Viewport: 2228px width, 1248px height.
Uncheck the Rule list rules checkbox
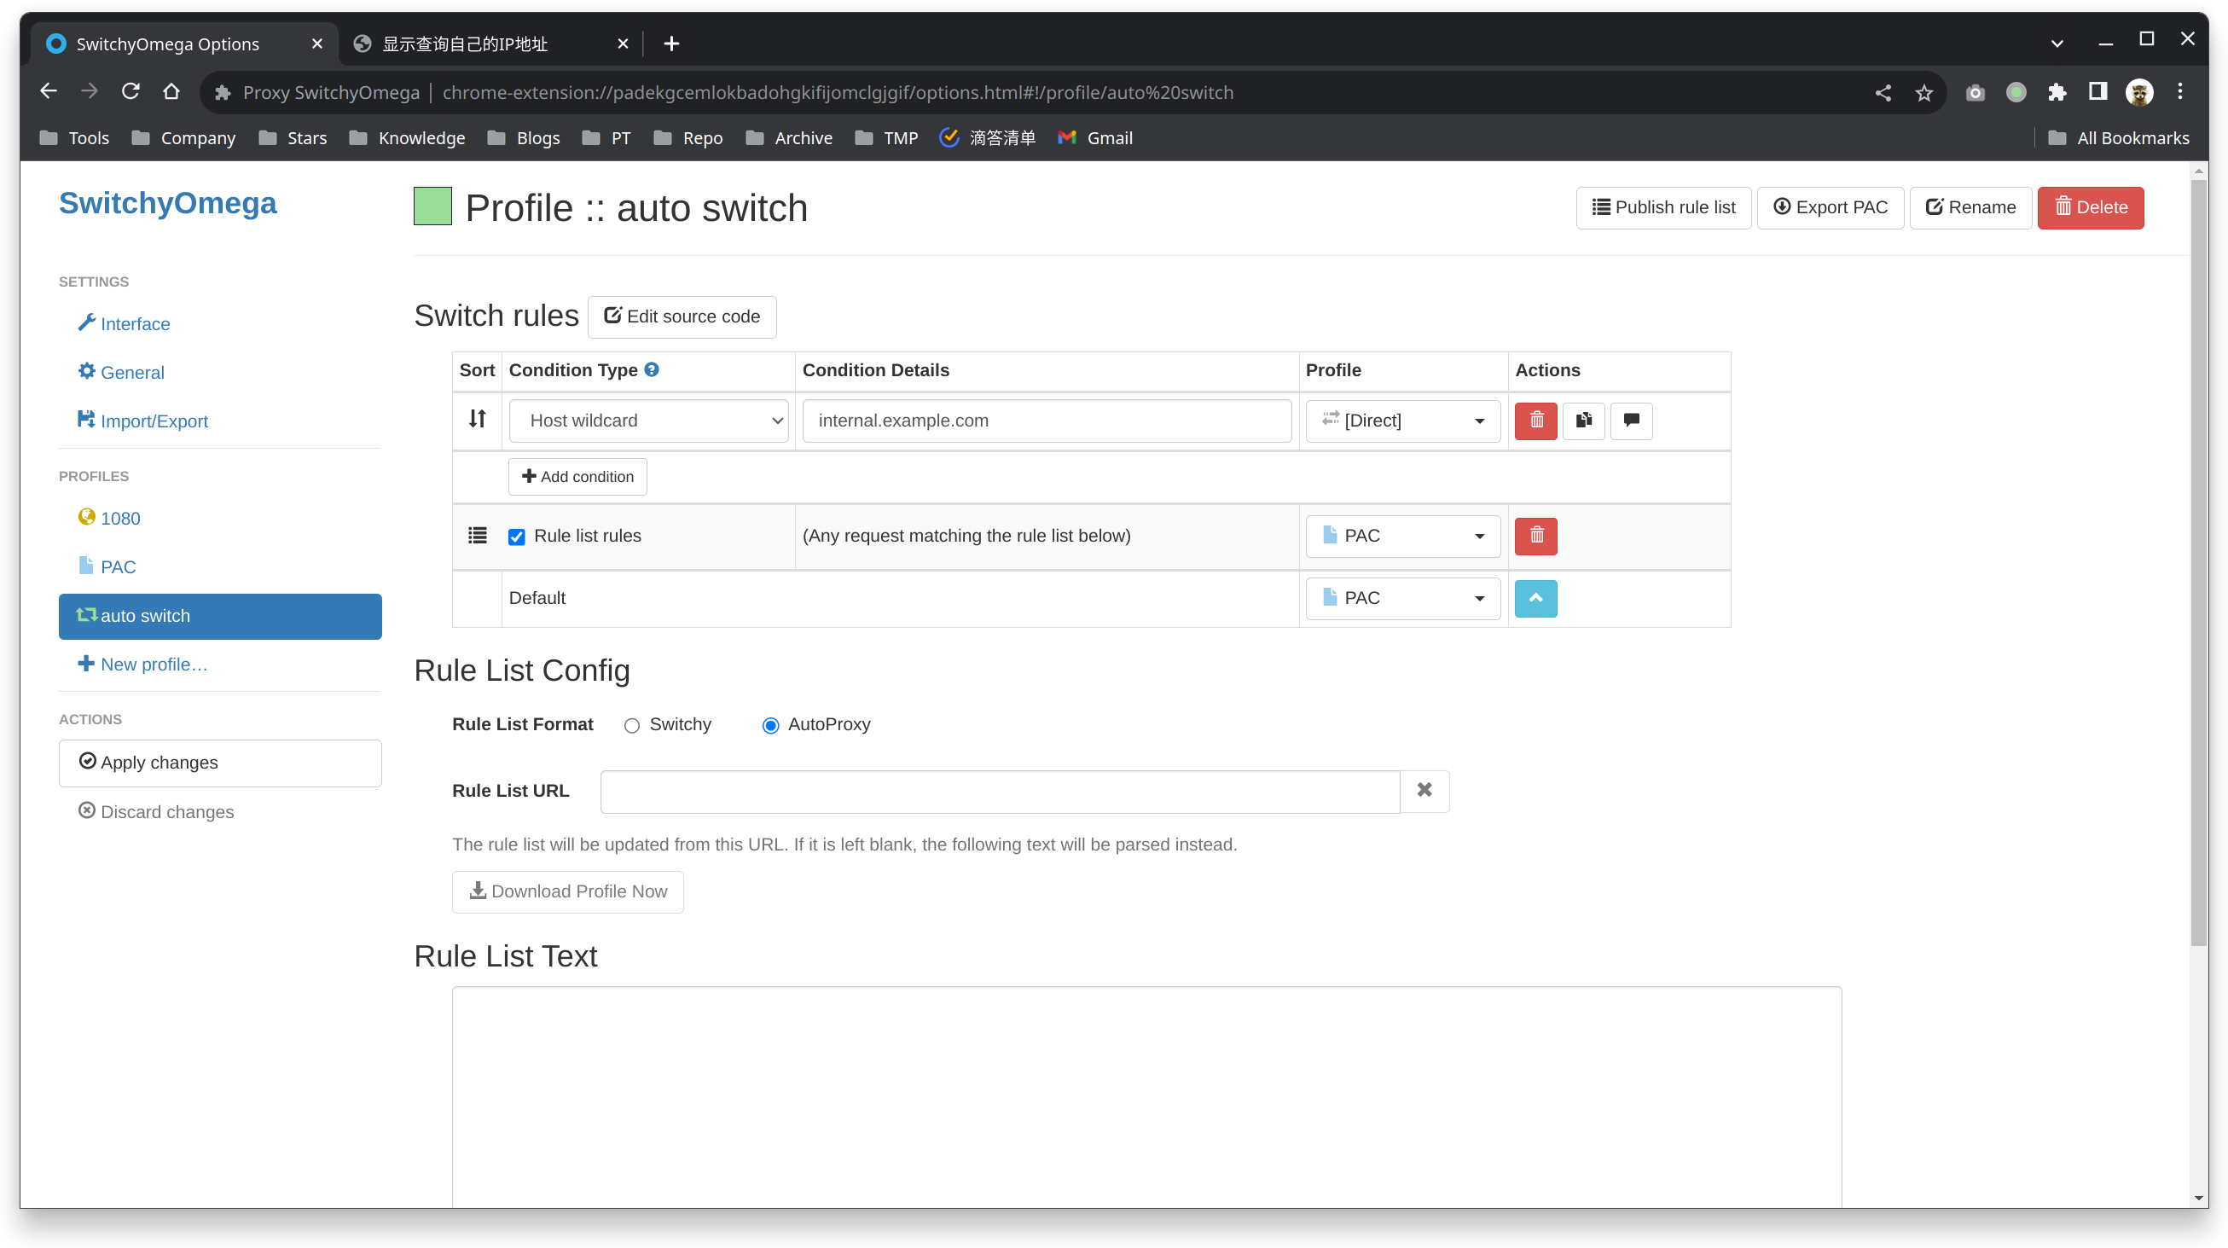[x=516, y=537]
